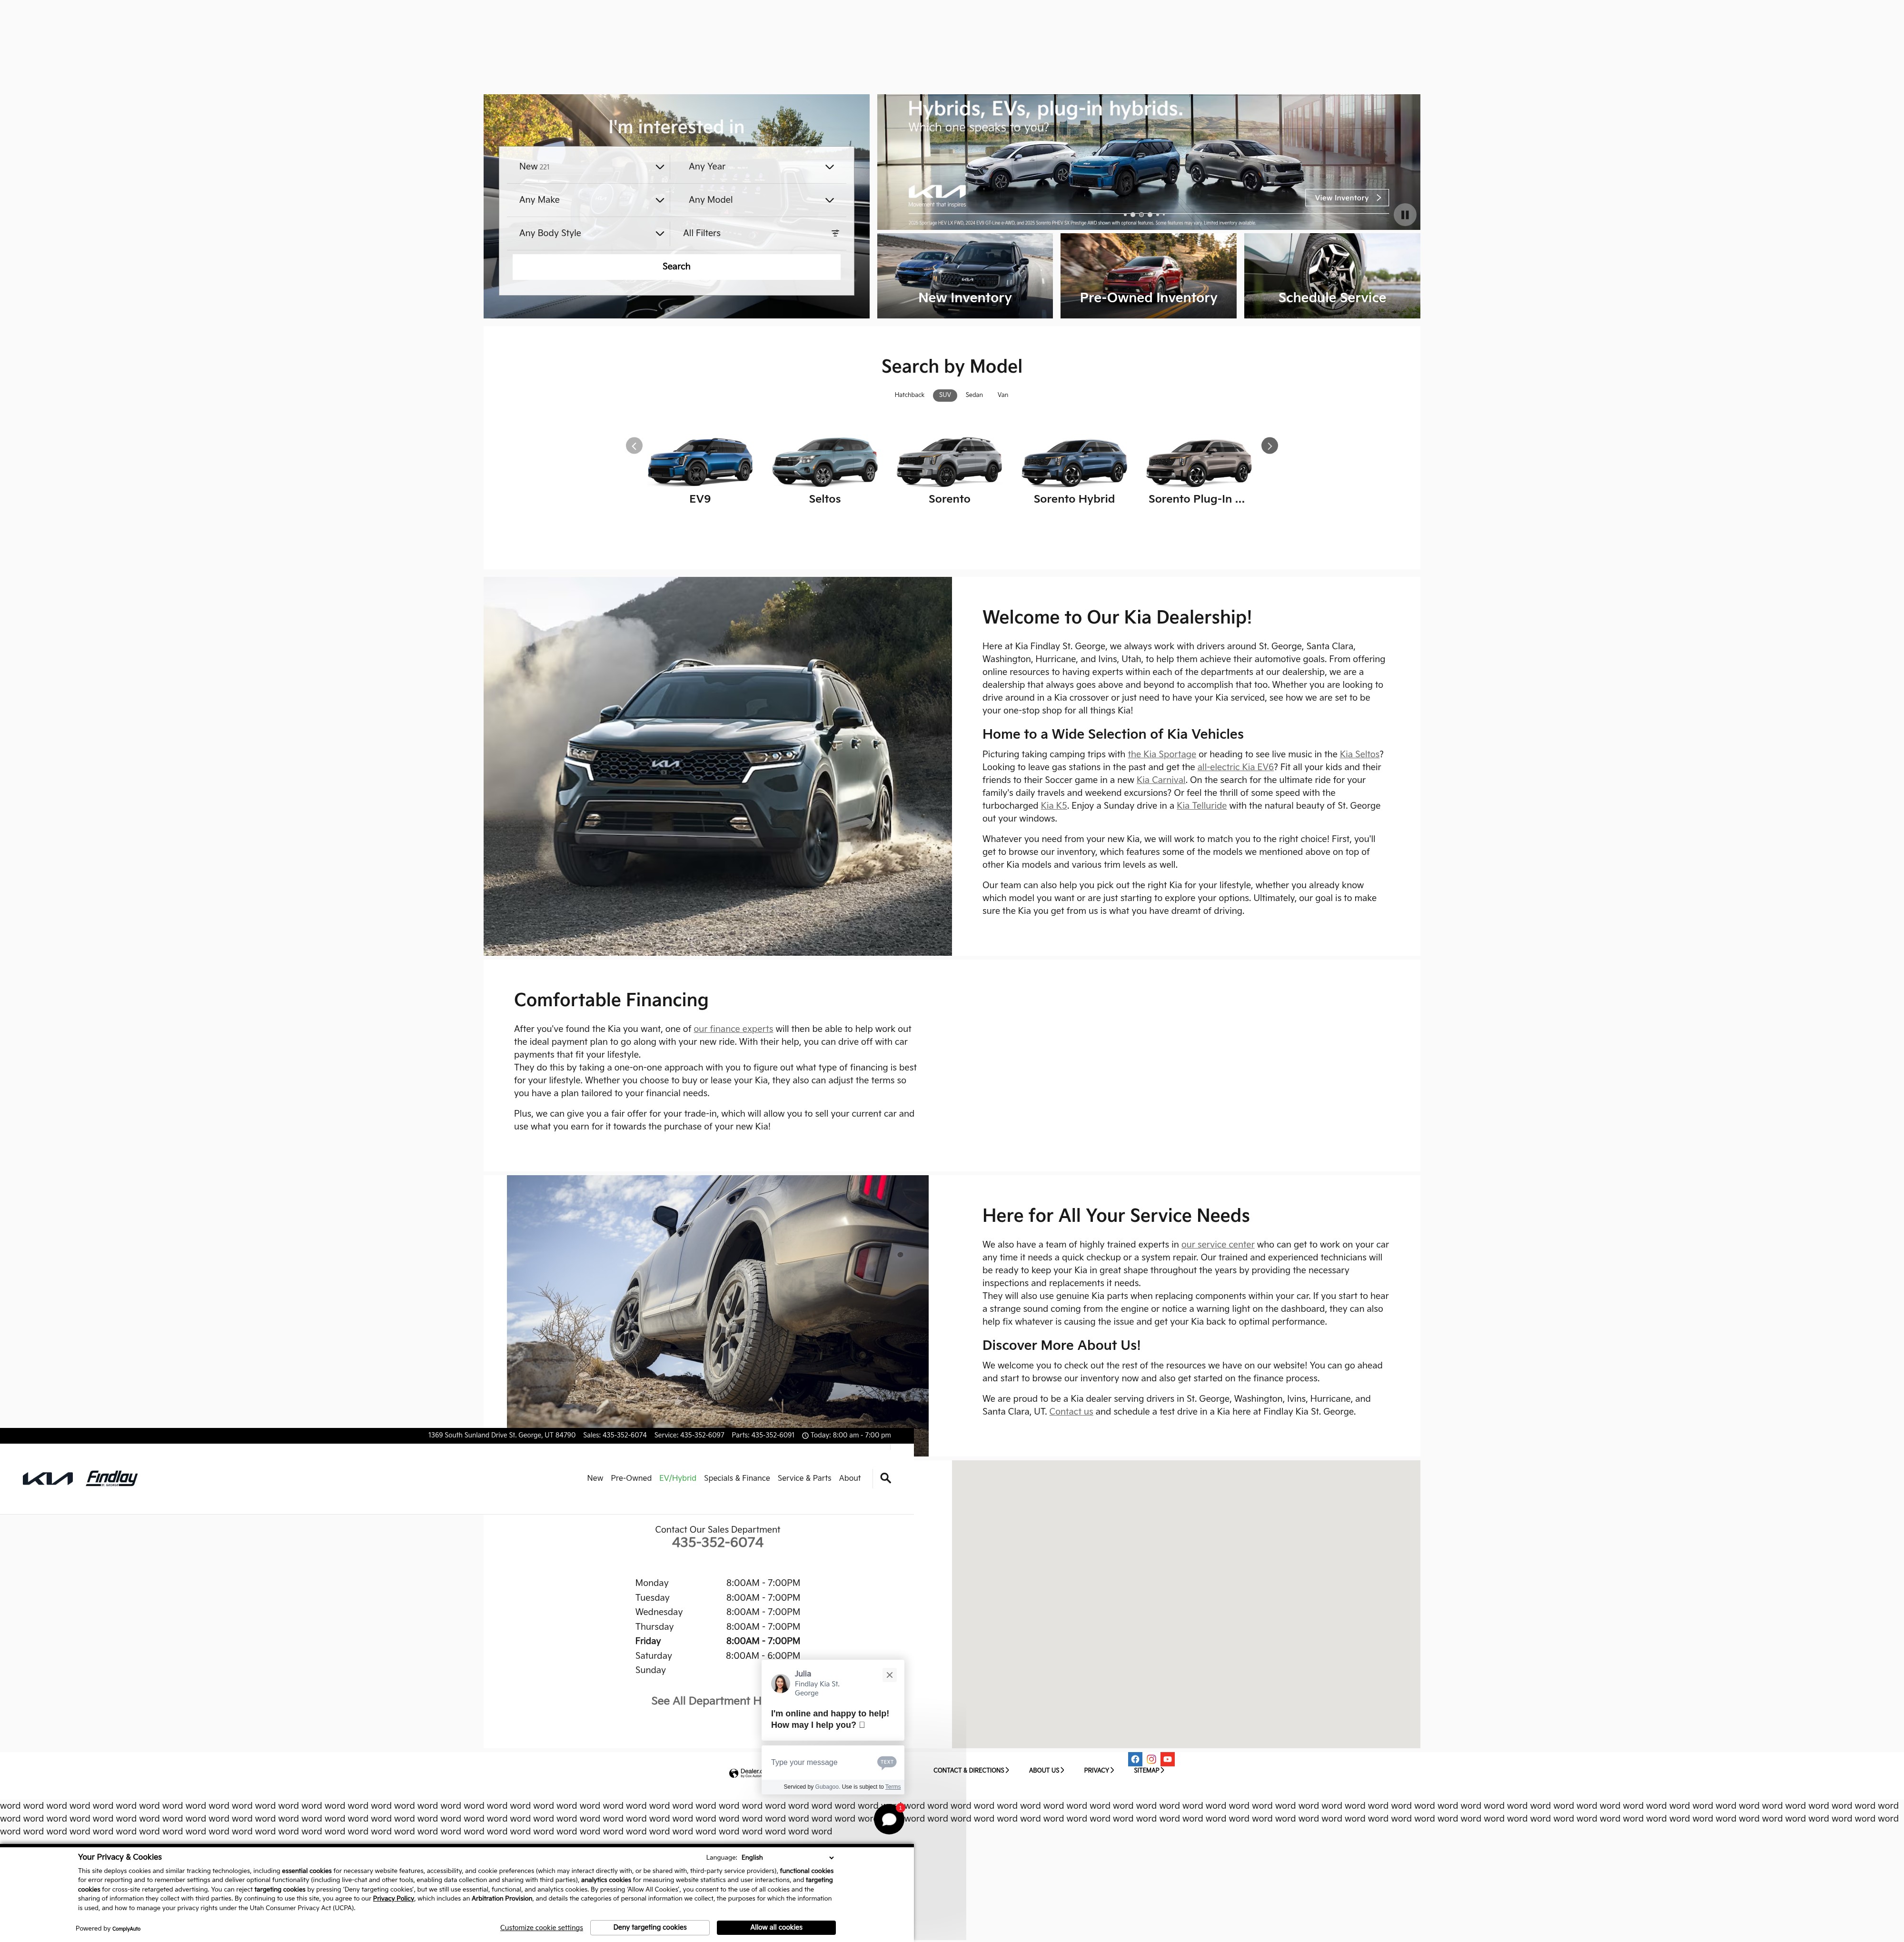
Task: Click Julia's avatar in chat popup
Action: point(781,1683)
